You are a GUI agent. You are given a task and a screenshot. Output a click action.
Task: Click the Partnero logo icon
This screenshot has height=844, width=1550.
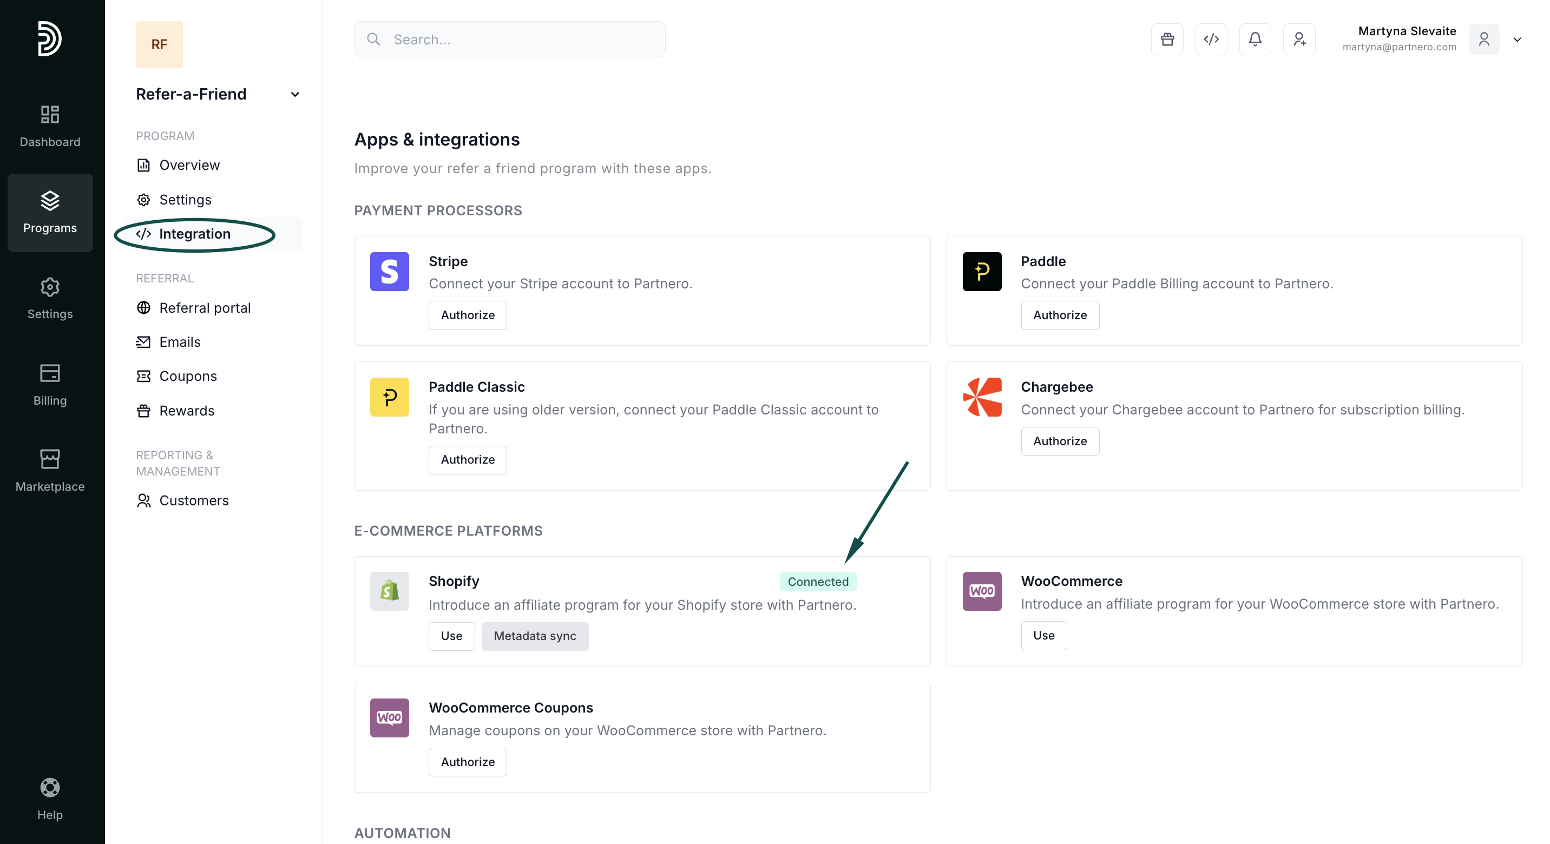50,38
